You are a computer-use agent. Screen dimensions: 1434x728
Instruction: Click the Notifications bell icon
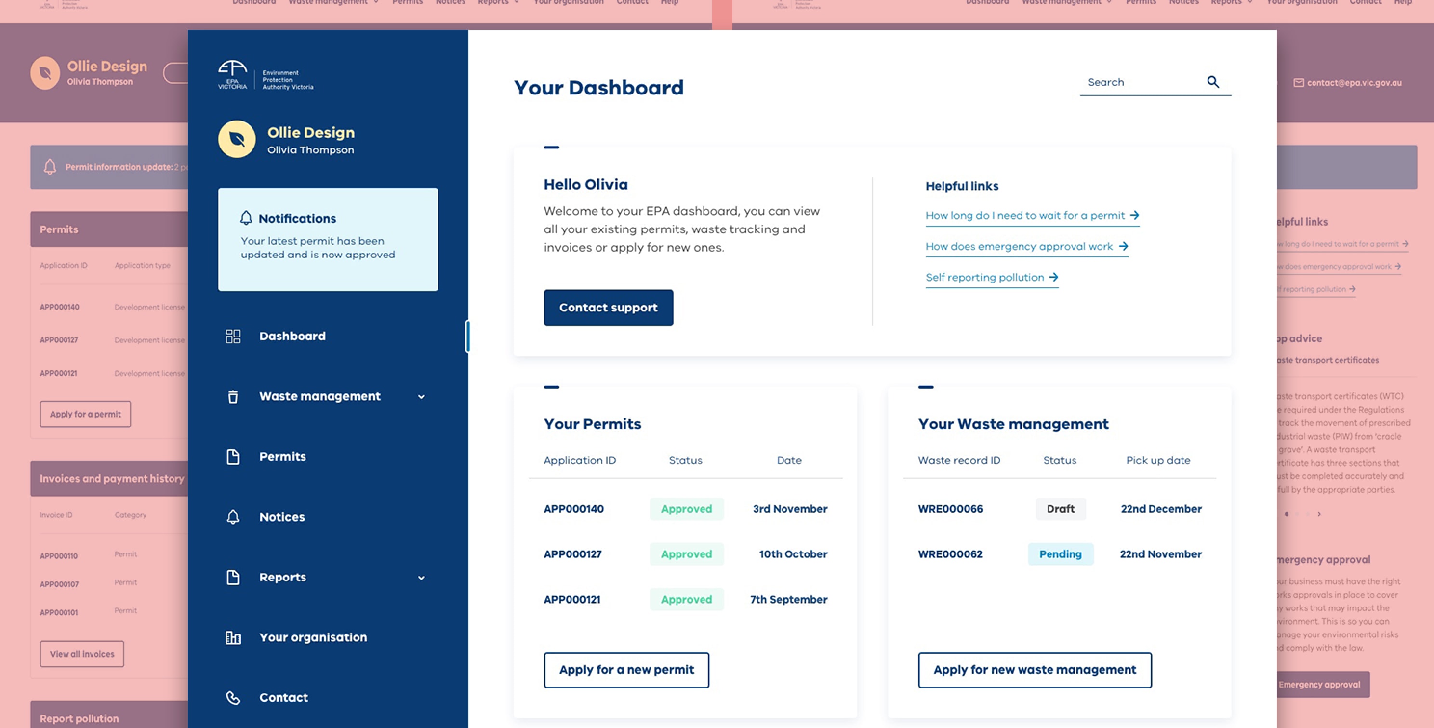pyautogui.click(x=245, y=218)
